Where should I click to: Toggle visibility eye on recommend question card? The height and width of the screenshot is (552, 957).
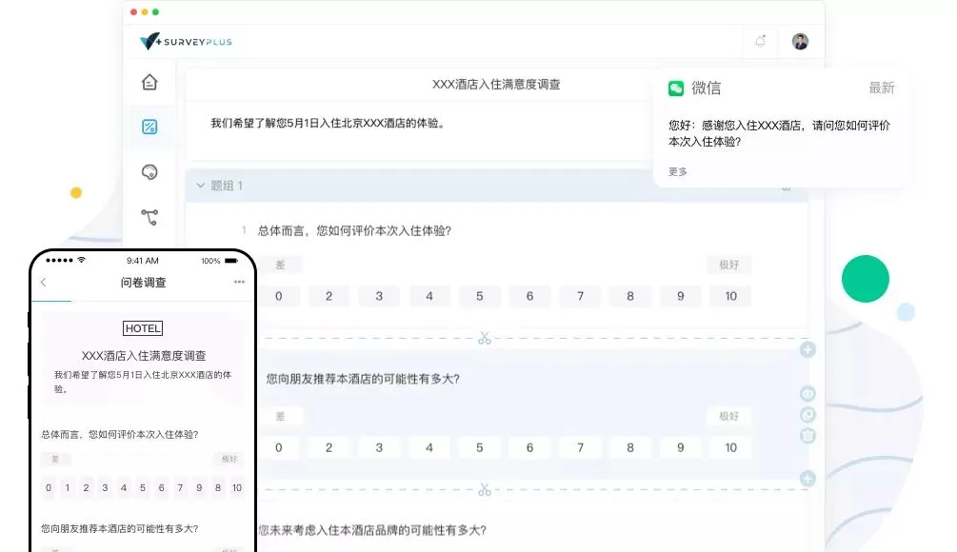click(x=807, y=394)
